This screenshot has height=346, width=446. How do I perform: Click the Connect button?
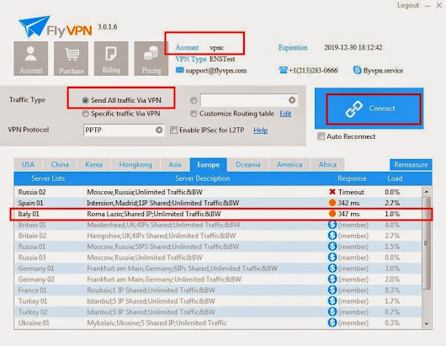tap(369, 109)
